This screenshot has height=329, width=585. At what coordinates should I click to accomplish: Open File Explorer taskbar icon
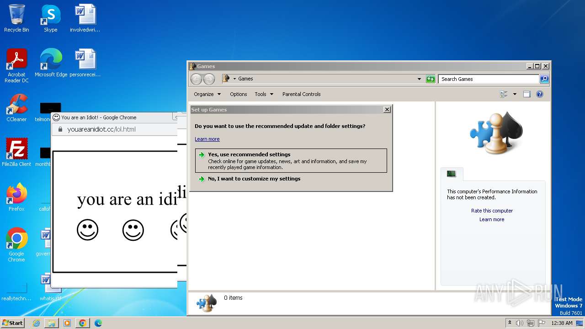[52, 323]
